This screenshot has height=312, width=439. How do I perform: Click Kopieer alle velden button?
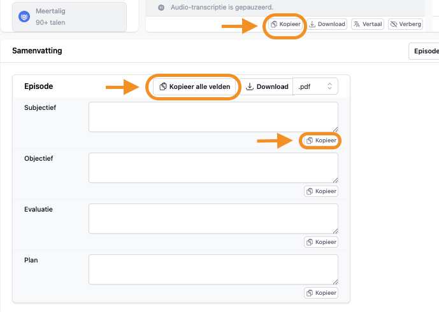click(x=197, y=86)
